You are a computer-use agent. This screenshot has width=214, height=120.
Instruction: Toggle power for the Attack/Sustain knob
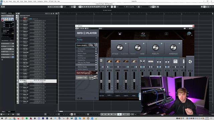click(x=126, y=44)
